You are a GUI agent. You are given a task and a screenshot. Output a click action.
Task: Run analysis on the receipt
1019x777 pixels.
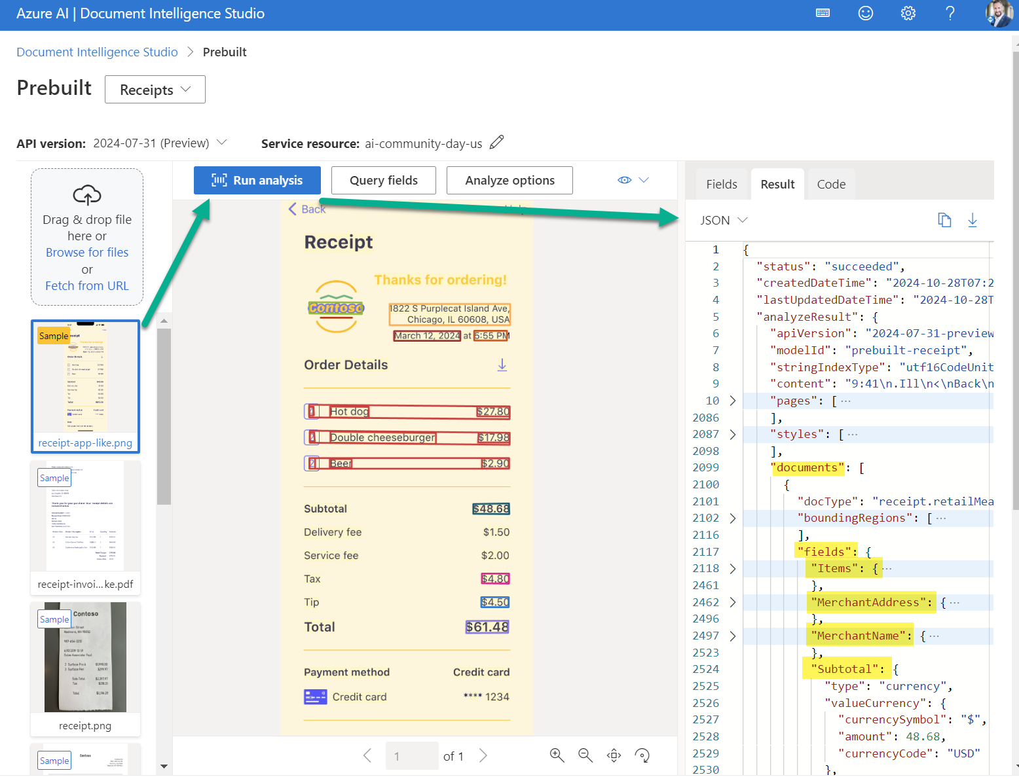(257, 180)
